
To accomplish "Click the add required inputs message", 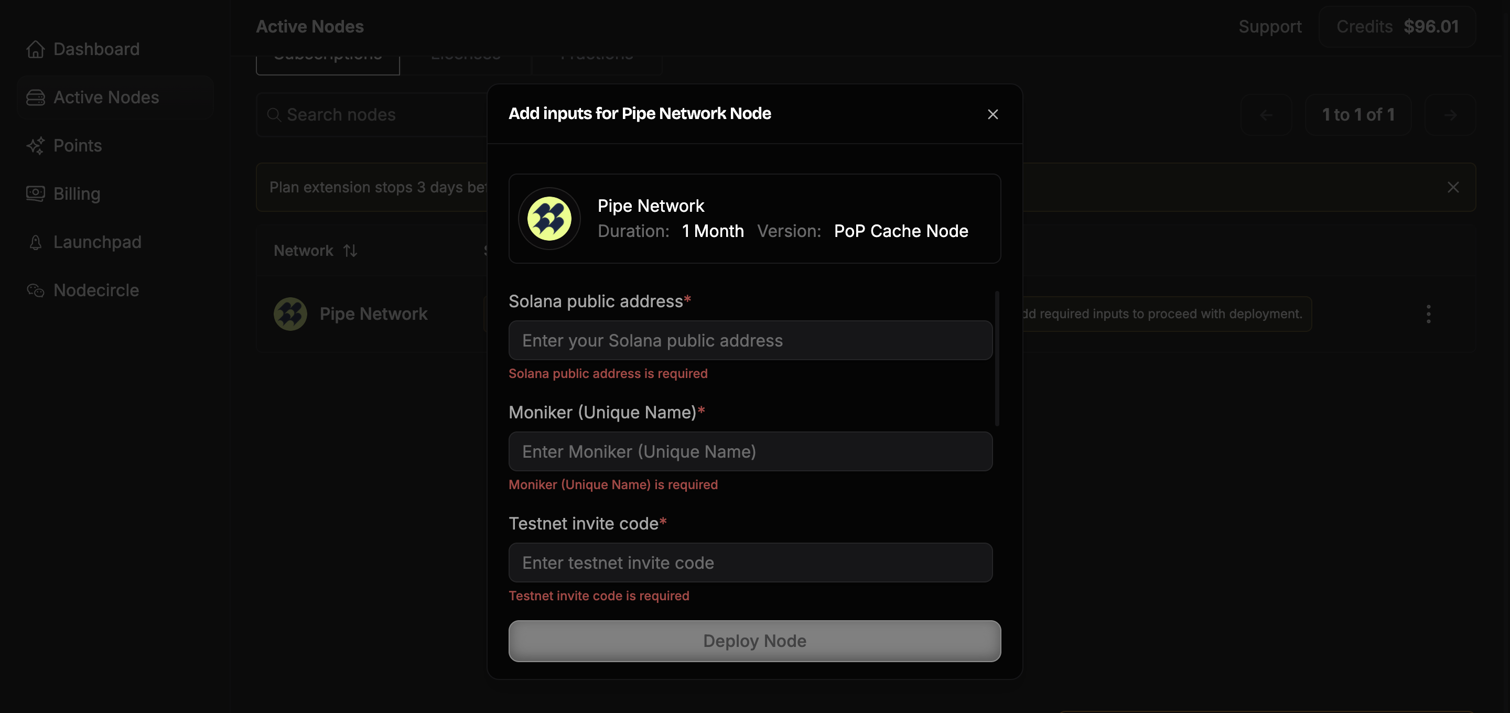I will coord(1162,314).
